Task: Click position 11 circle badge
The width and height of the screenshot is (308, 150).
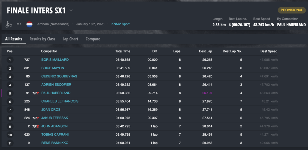Action: 10,143
